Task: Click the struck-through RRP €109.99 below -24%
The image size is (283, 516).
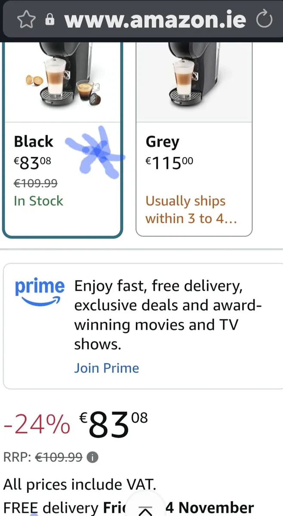Action: click(58, 458)
